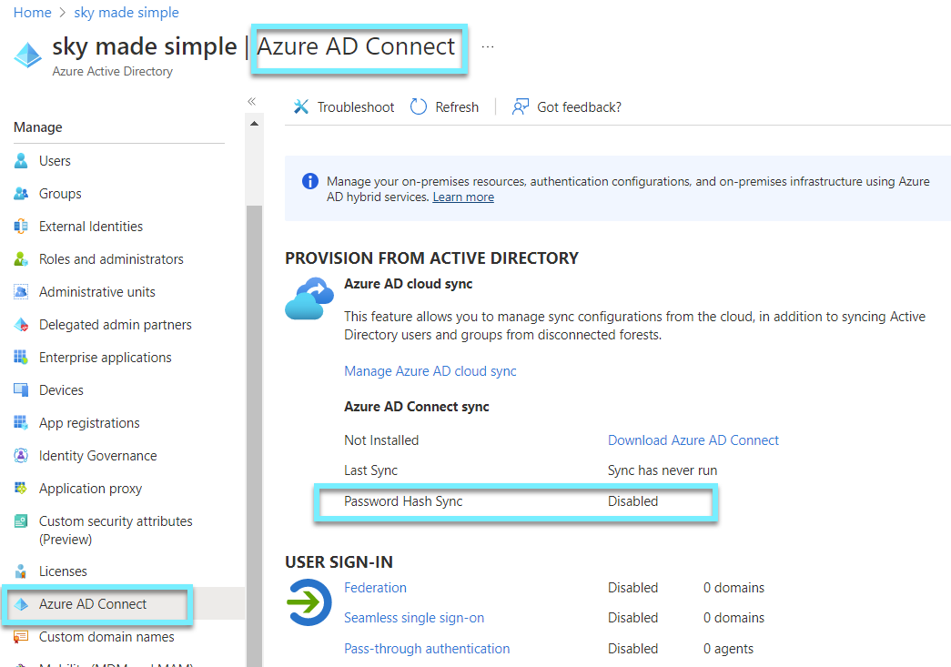Viewport: 951px width, 667px height.
Task: Open Got feedback? in the toolbar
Action: 566,106
